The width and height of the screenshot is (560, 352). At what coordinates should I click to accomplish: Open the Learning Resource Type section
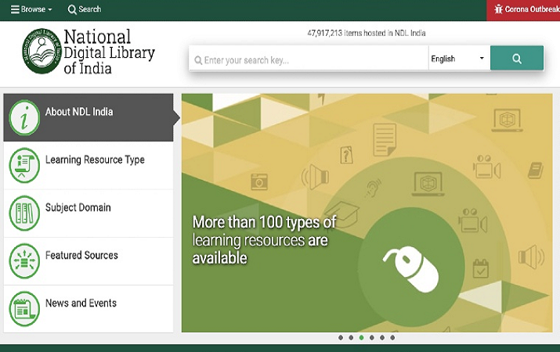95,160
